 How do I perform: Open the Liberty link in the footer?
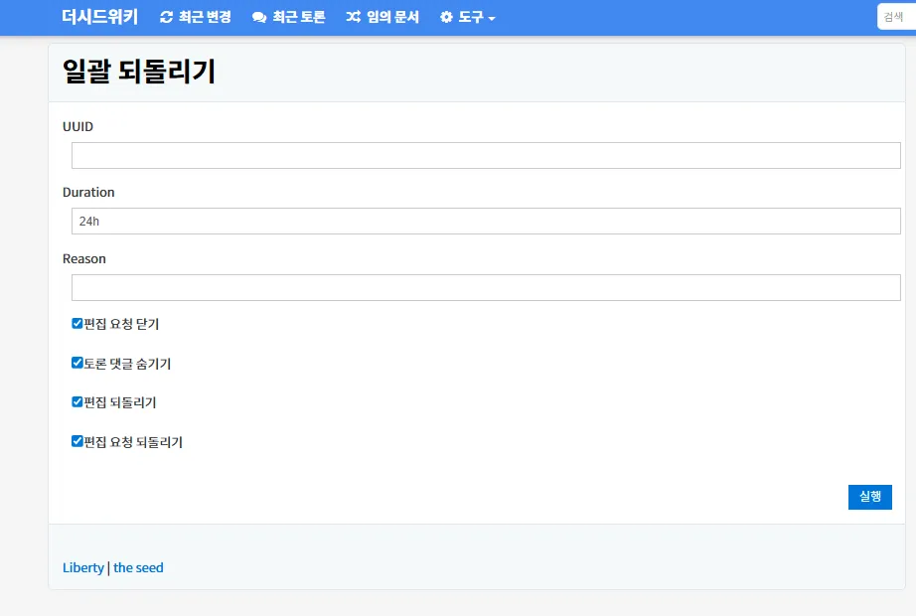[83, 567]
